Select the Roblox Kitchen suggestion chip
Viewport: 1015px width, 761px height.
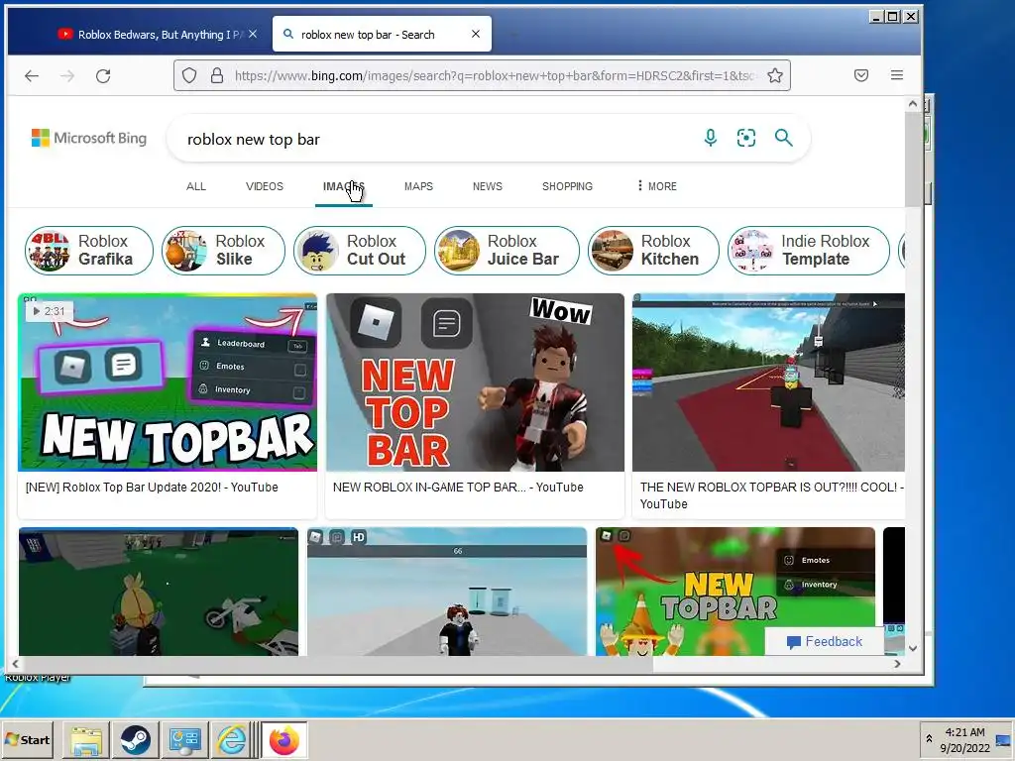(x=653, y=251)
